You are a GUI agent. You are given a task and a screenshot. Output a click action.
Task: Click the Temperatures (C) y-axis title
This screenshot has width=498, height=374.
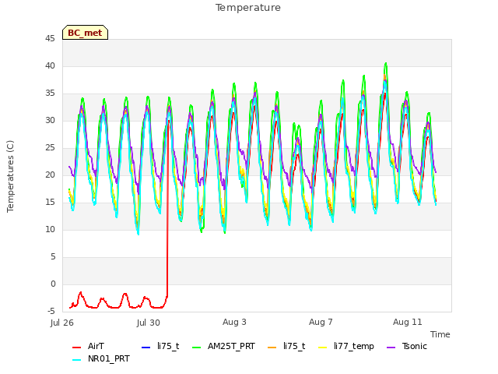pos(10,176)
